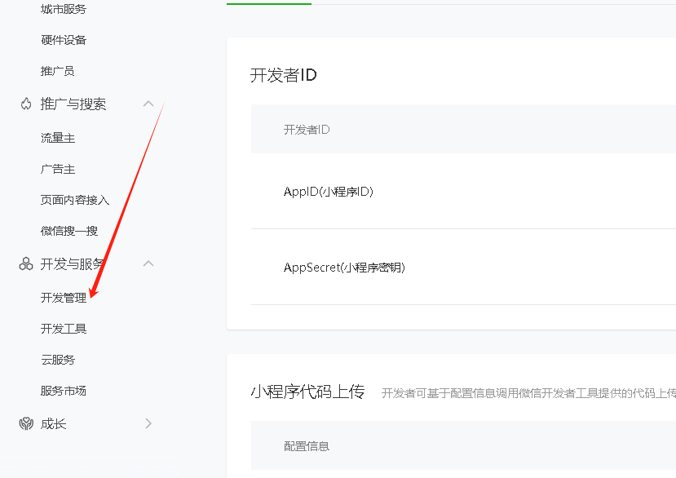Select 开发工具 in the sidebar
Screen dimensions: 676x478
tap(64, 329)
